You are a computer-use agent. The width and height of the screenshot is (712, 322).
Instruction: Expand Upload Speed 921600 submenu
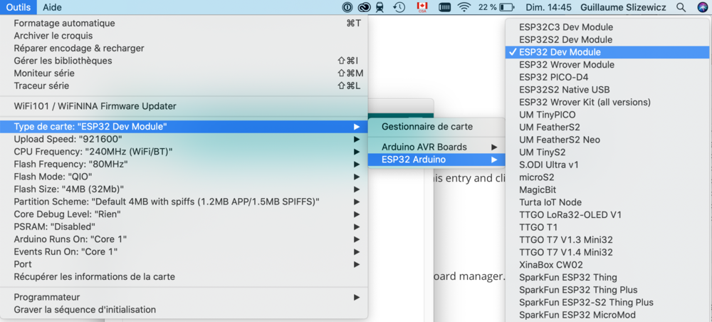pos(184,138)
